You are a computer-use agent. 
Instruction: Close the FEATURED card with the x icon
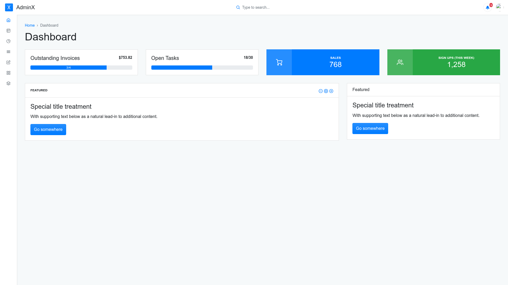[x=331, y=91]
